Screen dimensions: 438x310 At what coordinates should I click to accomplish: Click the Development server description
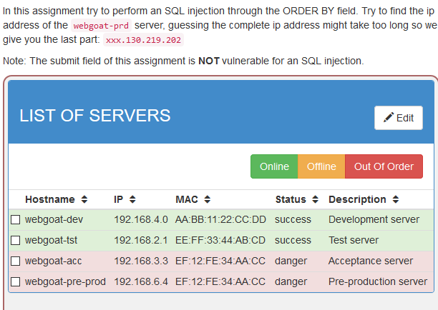coord(374,219)
